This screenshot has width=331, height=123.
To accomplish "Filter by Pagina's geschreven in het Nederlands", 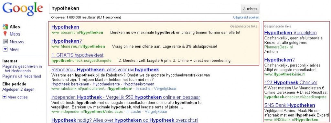I will click(22, 69).
